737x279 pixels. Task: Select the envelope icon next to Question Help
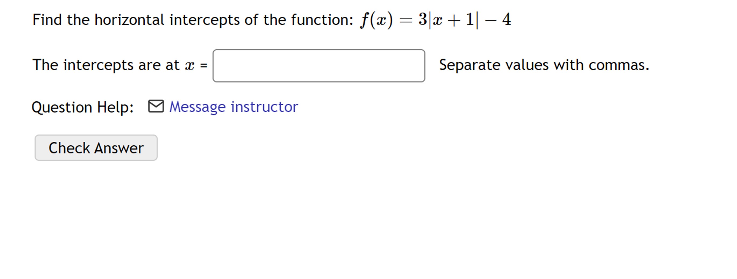coord(156,106)
